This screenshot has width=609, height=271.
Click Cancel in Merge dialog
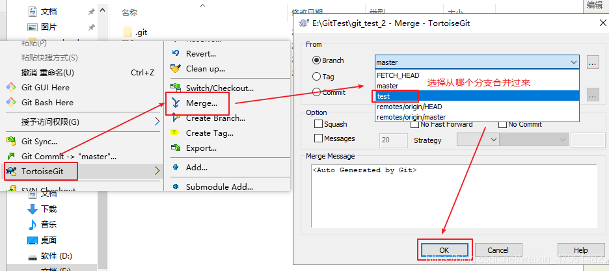tap(498, 250)
